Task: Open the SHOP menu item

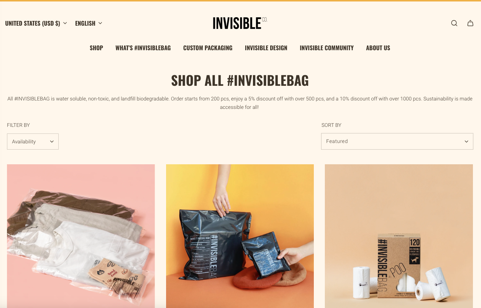Action: coord(96,48)
